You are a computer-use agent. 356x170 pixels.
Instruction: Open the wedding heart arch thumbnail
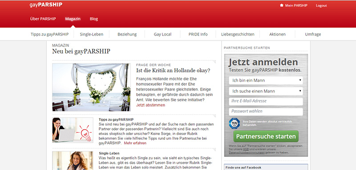[91, 87]
